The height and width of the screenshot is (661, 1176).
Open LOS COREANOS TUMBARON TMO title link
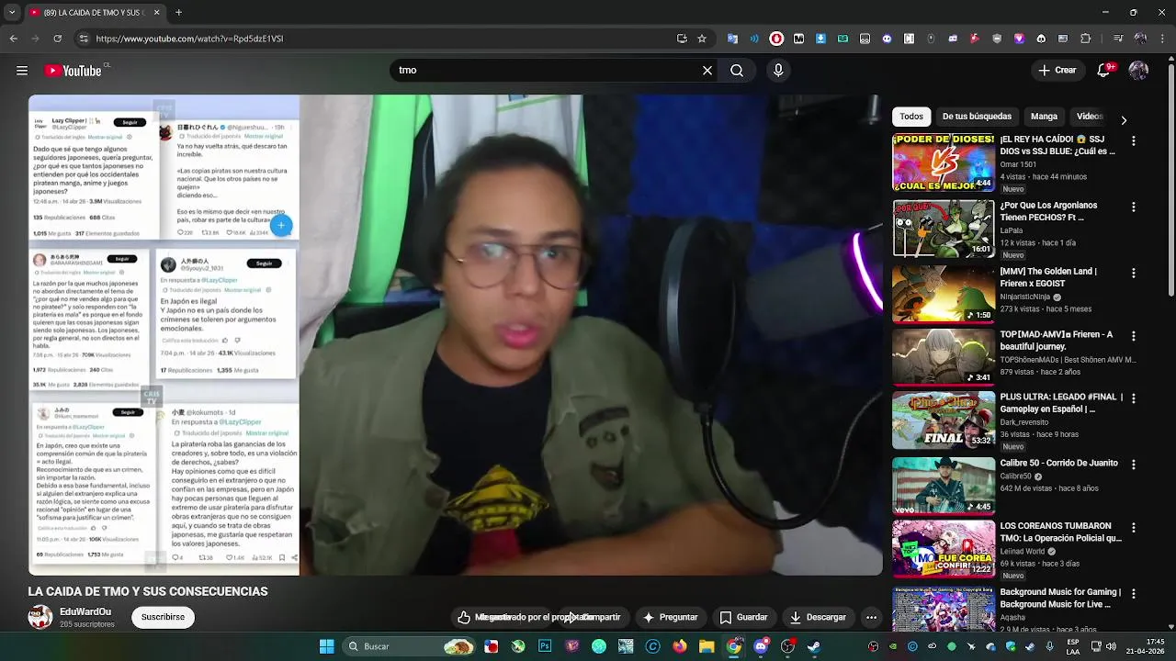click(1061, 532)
